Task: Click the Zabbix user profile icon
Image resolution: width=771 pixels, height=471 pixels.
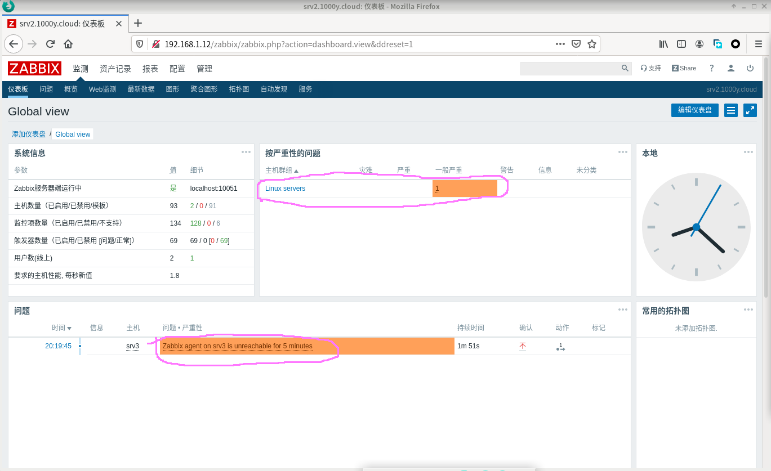Action: (730, 68)
